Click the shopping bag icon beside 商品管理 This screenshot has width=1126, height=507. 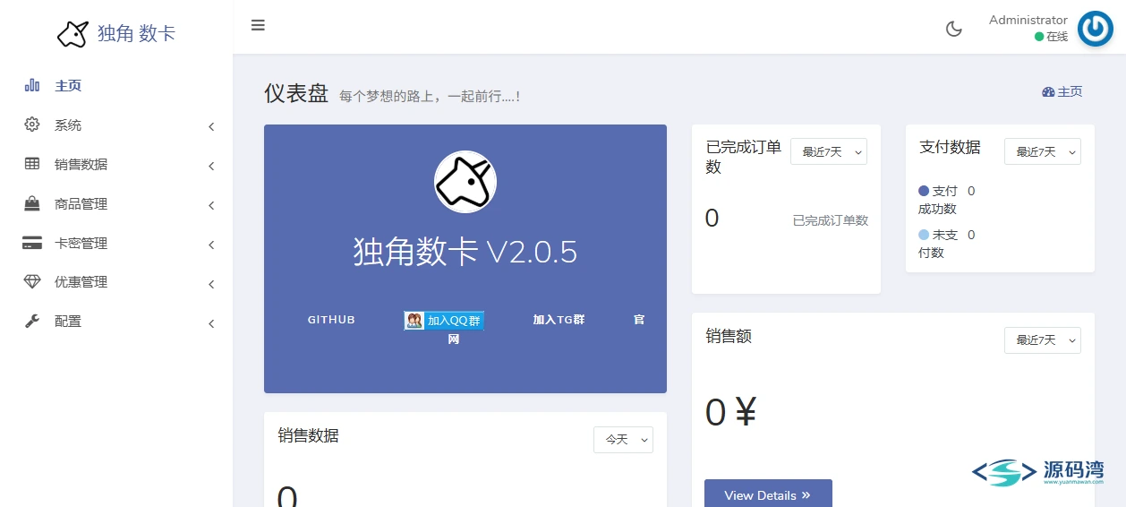pos(32,203)
